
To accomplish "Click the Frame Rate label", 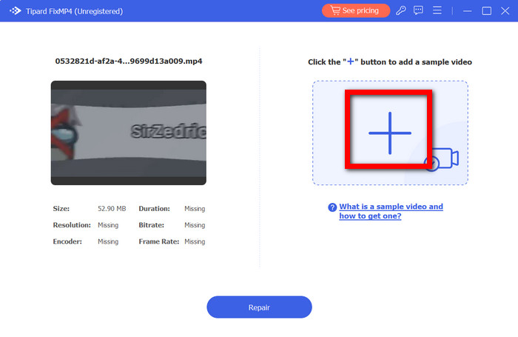I will [x=156, y=241].
